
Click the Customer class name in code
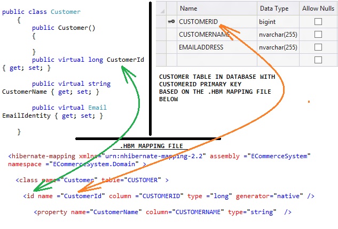[66, 12]
